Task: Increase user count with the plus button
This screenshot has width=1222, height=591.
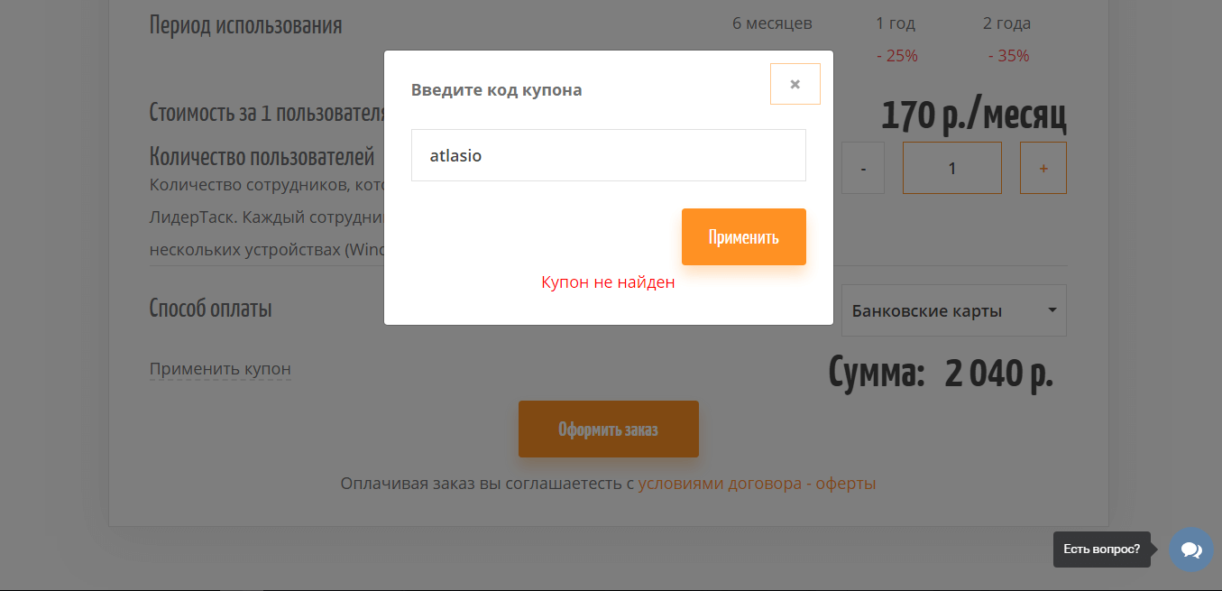Action: pos(1043,168)
